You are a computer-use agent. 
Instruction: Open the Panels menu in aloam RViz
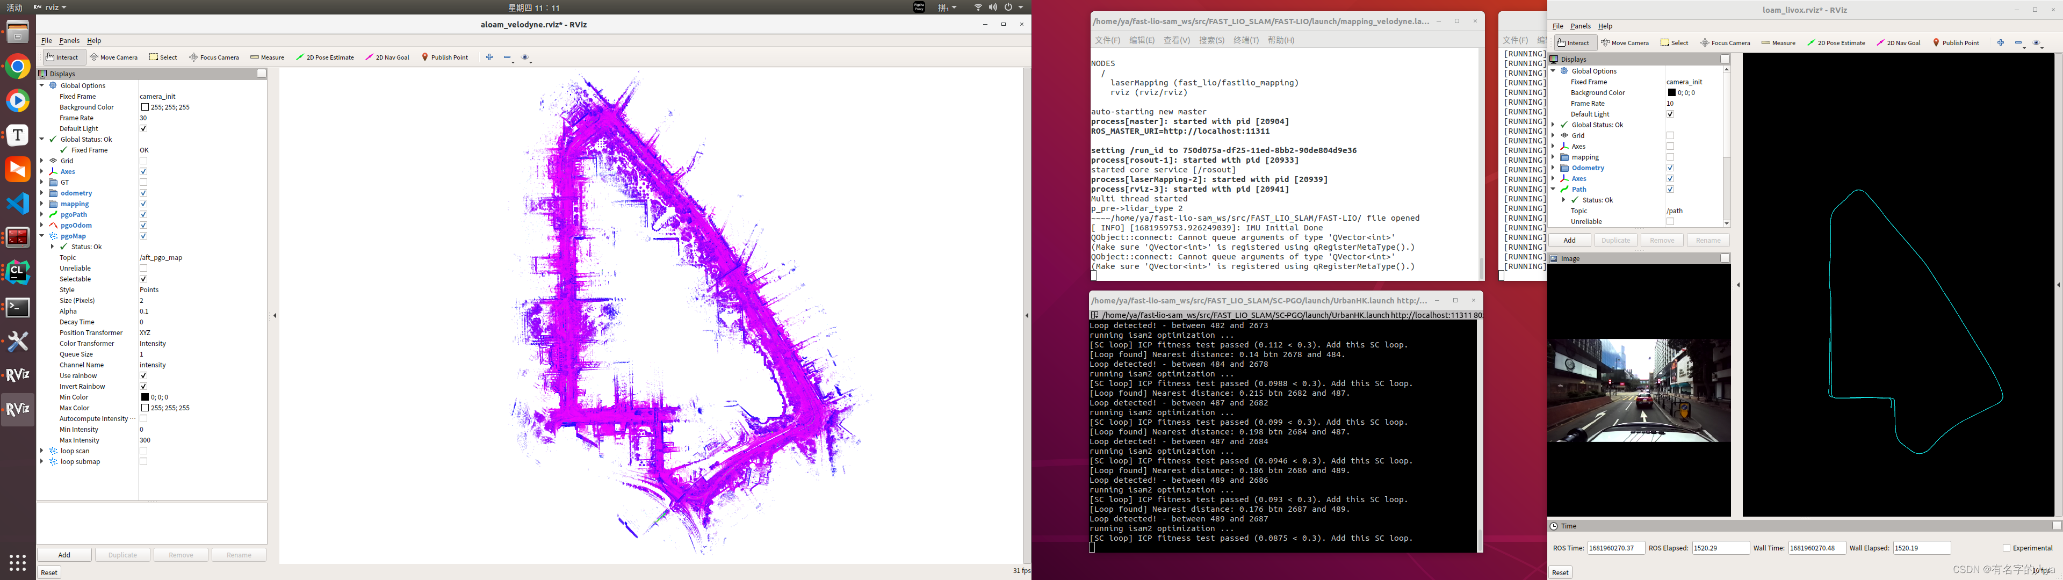[x=69, y=41]
